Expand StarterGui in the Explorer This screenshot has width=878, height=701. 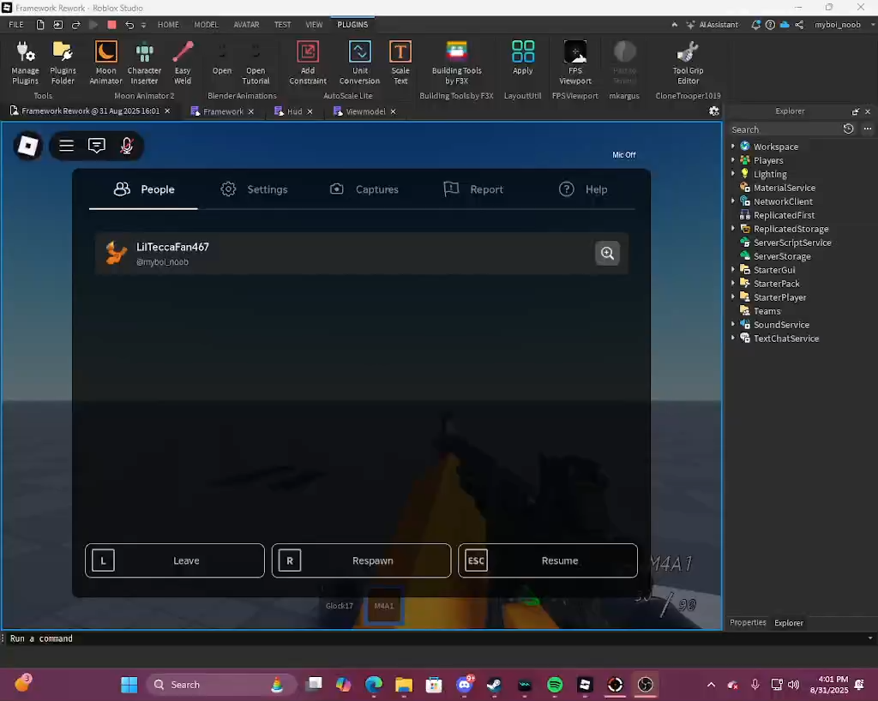click(733, 270)
